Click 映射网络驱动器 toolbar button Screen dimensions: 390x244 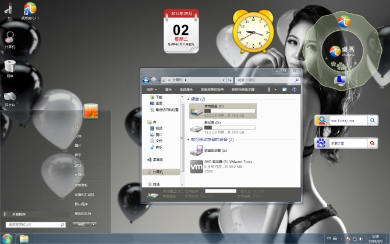tap(243, 89)
